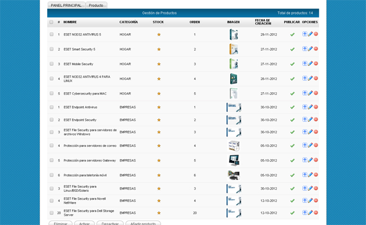Viewport: 366px width, 225px height.
Task: Open ESET Smart Security 5 product thumbnail
Action: click(x=233, y=49)
